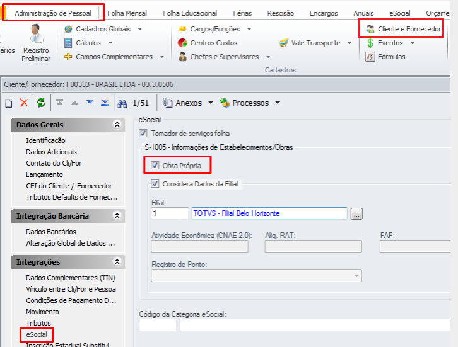Screen dimensions: 458x347
Task: Open Vale-Transporte dropdown arrow
Action: coord(349,43)
